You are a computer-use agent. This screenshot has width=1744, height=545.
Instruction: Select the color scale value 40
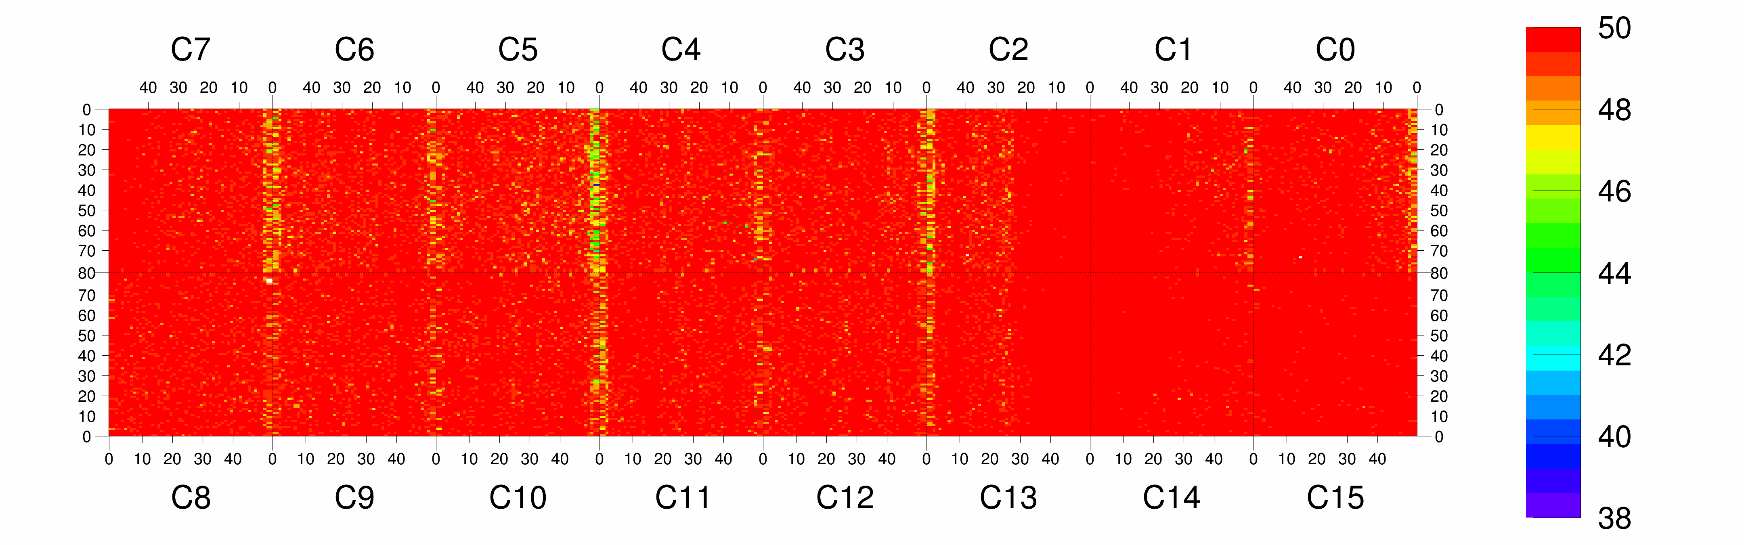click(x=1615, y=437)
